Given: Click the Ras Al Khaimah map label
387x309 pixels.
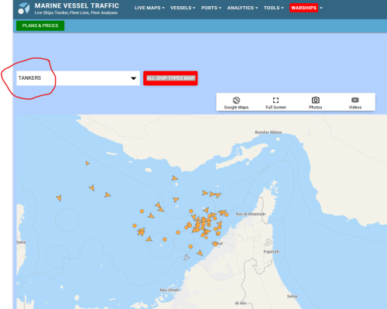Looking at the screenshot, I should pyautogui.click(x=251, y=214).
